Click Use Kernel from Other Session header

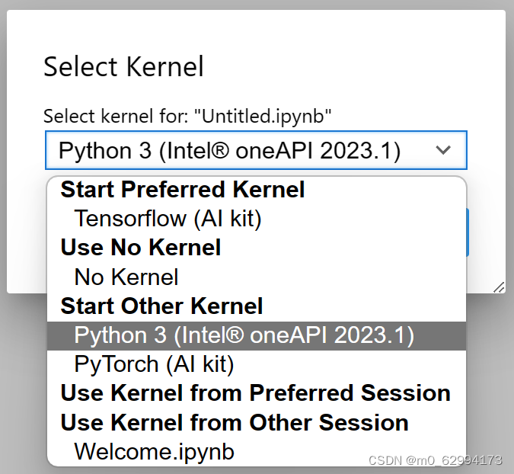tap(235, 422)
